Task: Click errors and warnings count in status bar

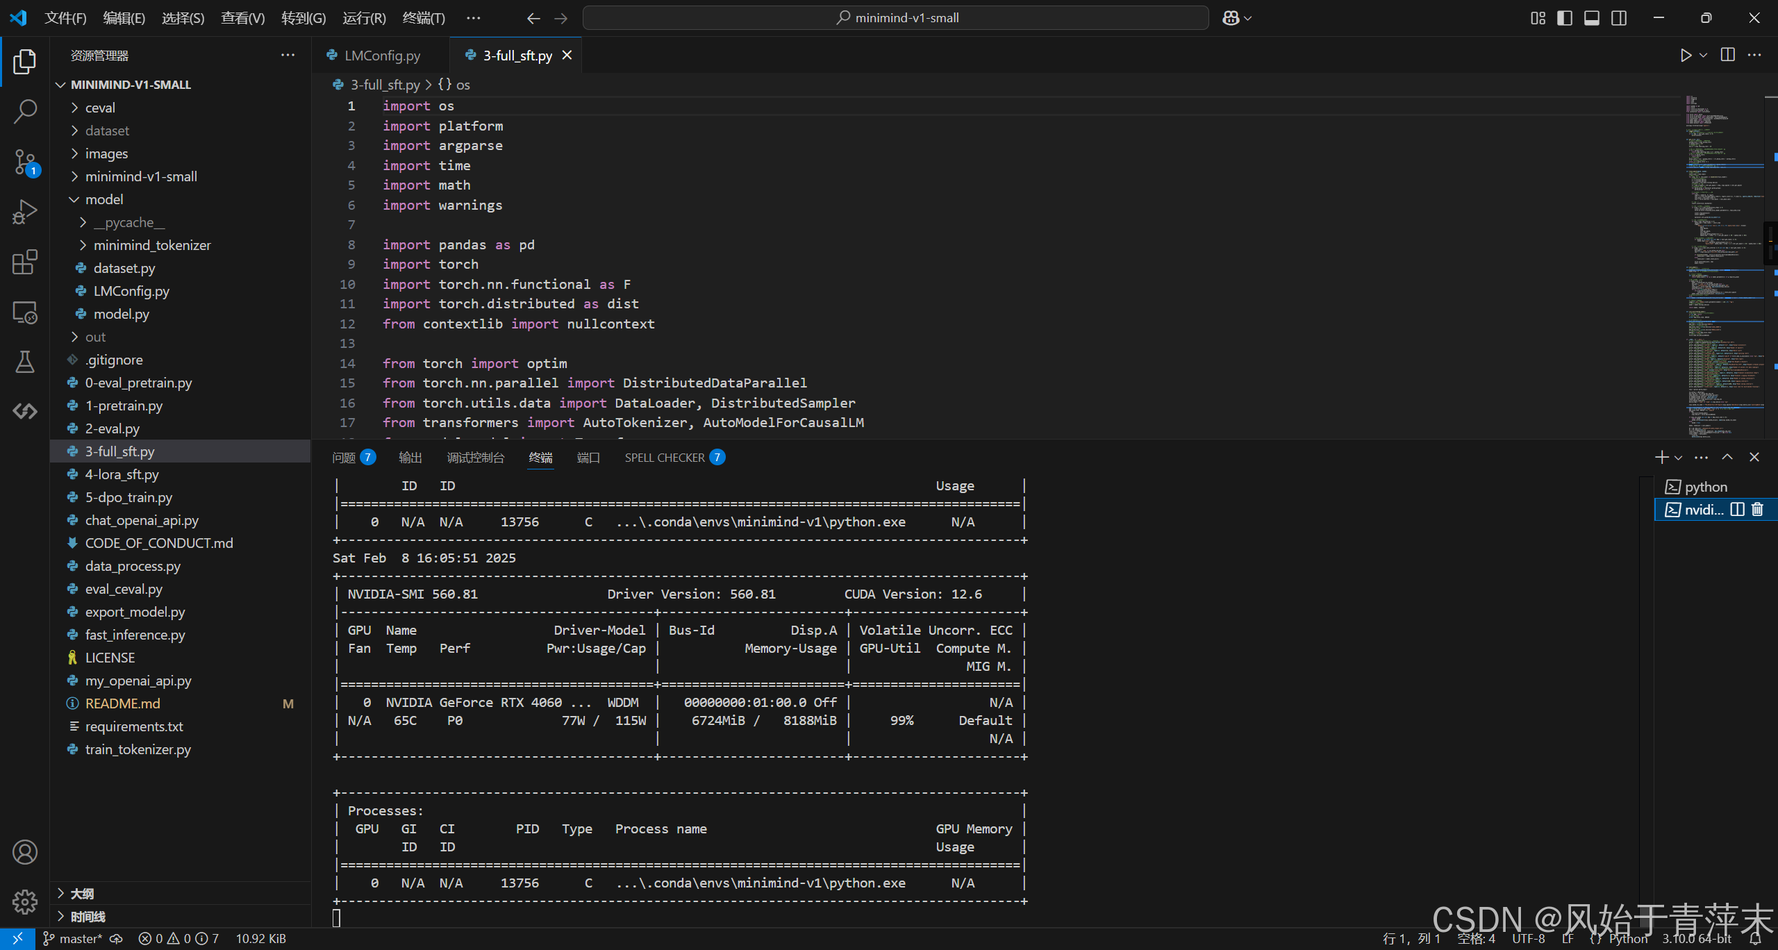Action: click(178, 939)
